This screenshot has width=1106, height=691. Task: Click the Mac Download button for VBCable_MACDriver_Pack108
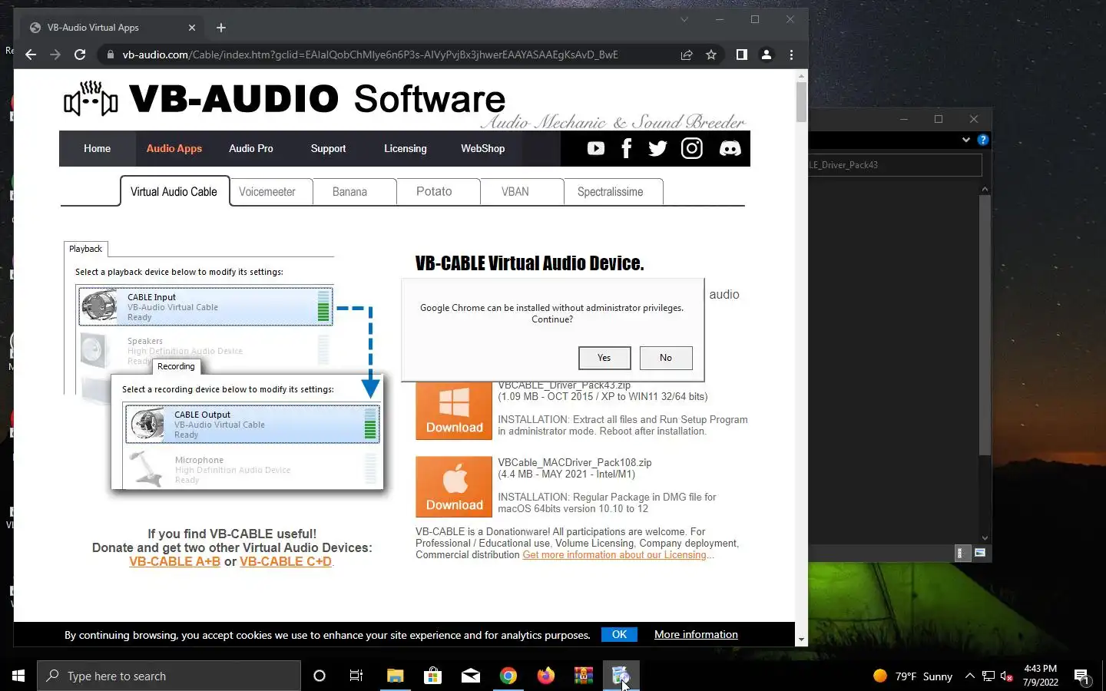454,487
